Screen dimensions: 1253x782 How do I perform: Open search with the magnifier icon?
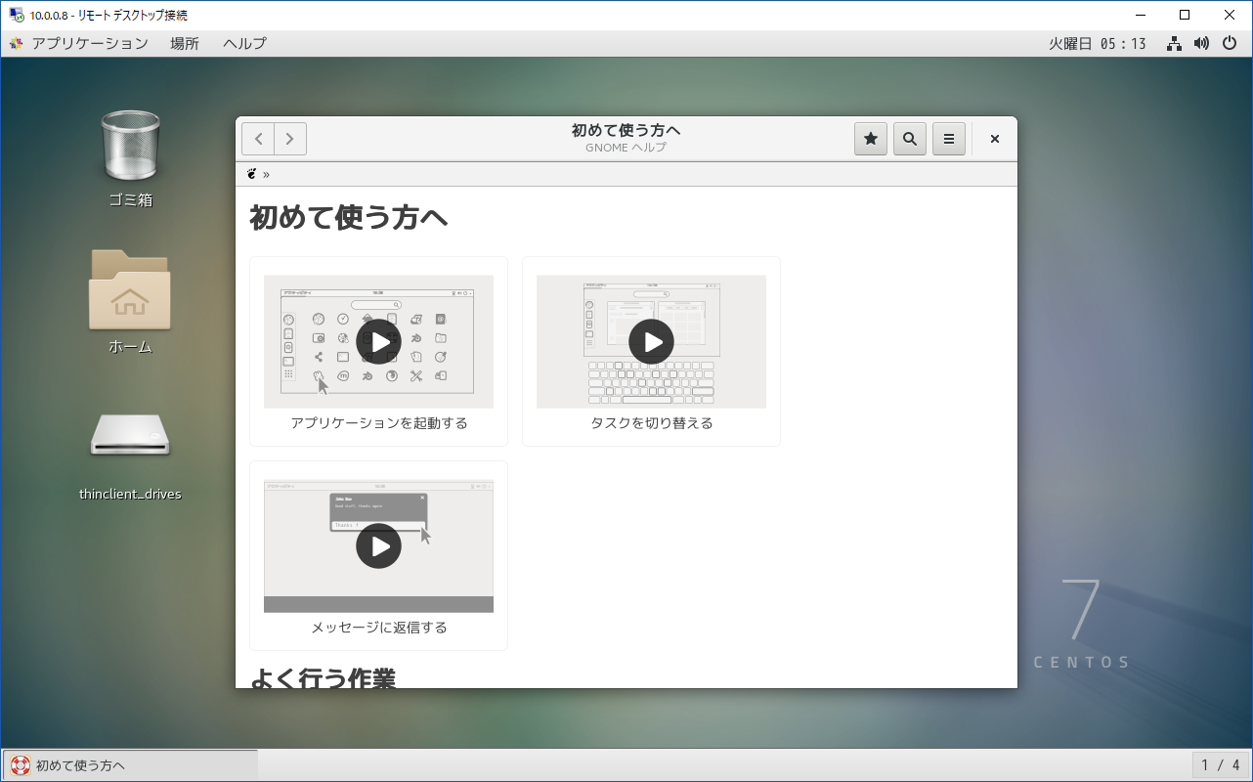point(910,139)
